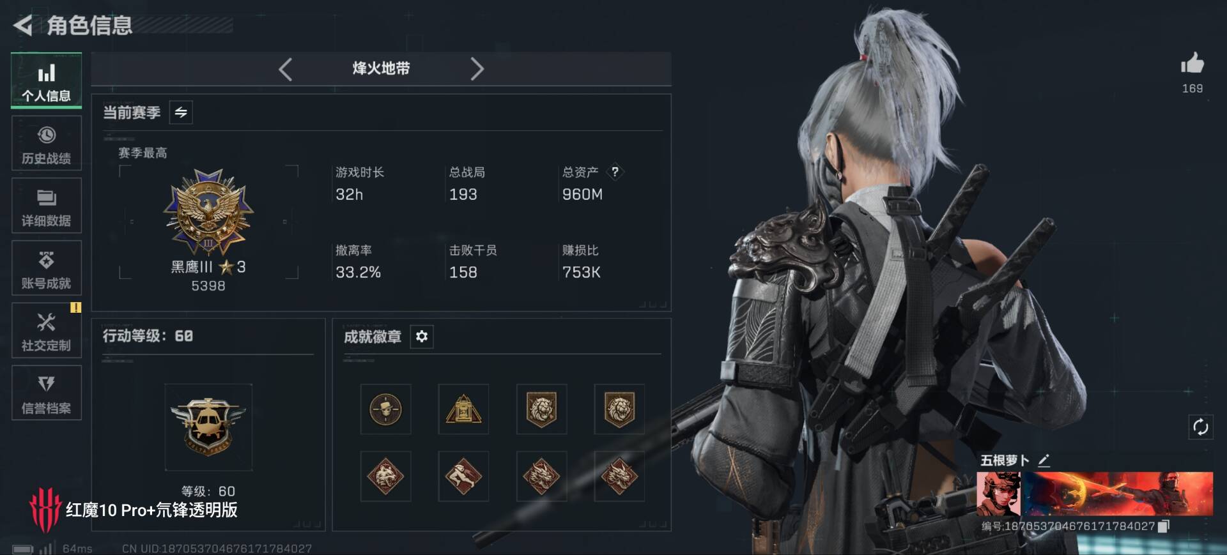
Task: Open 信誉档案 reputation section
Action: click(x=46, y=393)
